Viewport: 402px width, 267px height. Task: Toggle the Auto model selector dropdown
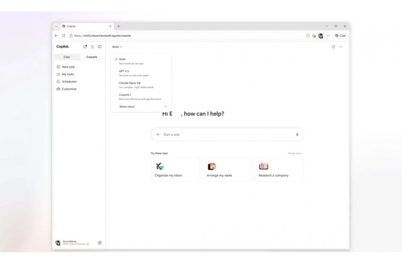coord(117,47)
